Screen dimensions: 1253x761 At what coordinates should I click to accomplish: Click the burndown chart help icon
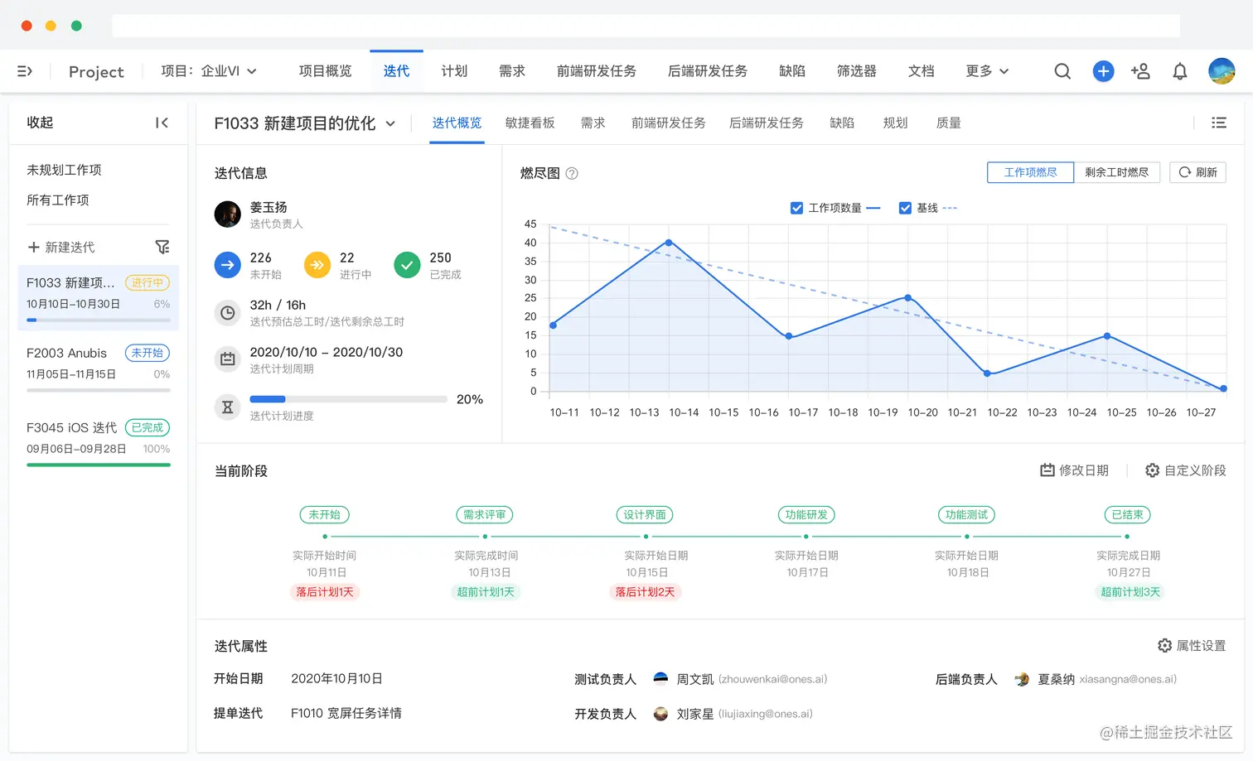coord(572,173)
